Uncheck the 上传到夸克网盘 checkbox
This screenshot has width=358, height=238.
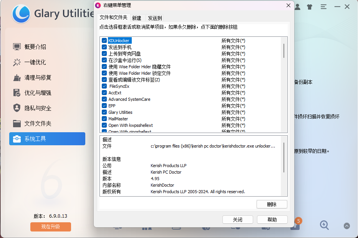pos(104,54)
